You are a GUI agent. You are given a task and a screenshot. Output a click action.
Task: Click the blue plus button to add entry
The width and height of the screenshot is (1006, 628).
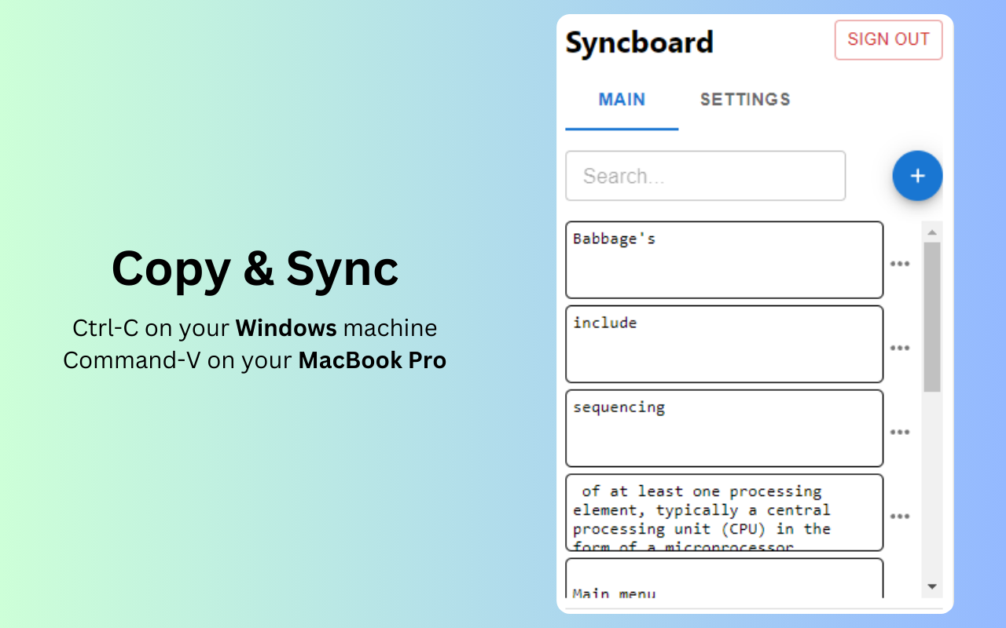point(917,176)
